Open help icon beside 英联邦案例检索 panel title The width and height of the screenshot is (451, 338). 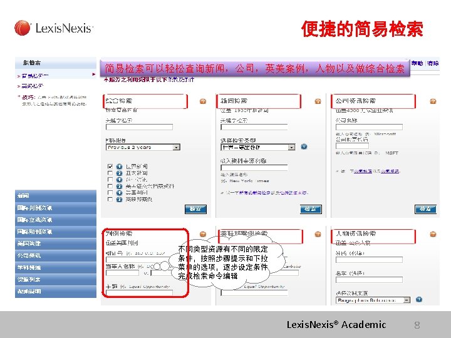pos(318,234)
